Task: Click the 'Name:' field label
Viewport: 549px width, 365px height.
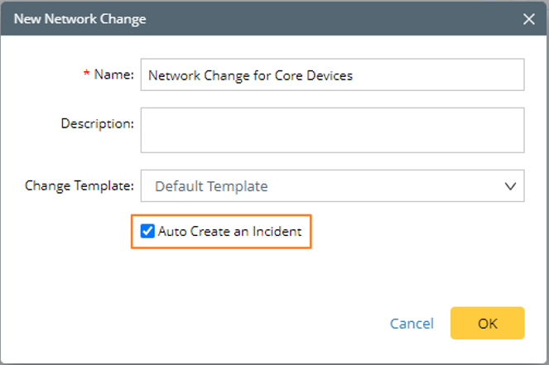Action: coord(113,74)
